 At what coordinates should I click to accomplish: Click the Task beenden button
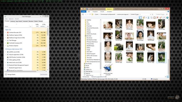tap(44, 75)
